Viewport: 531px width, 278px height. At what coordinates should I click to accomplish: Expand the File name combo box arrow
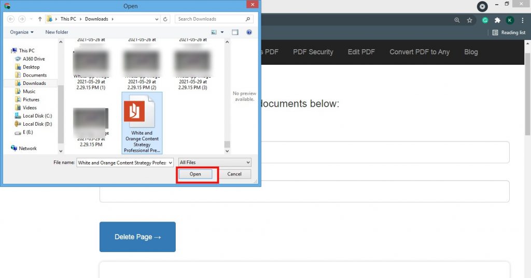(x=170, y=163)
